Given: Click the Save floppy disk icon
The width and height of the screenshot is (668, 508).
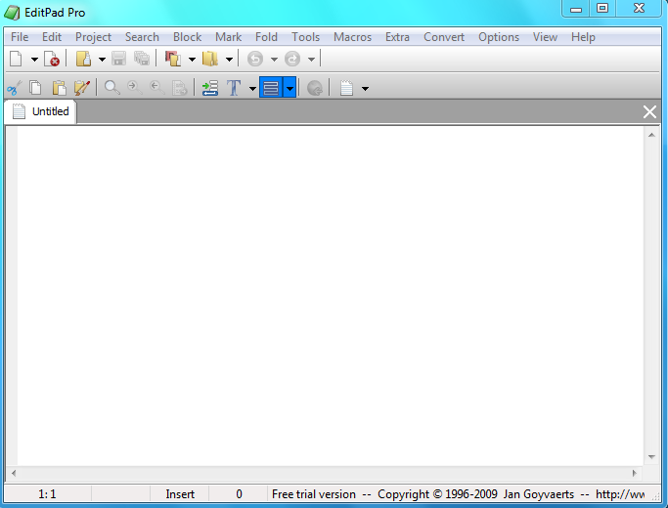Looking at the screenshot, I should (119, 59).
